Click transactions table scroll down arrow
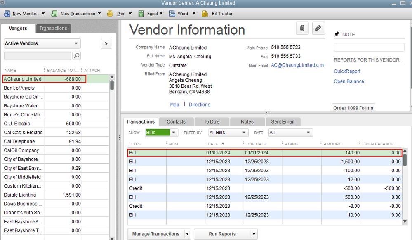 pyautogui.click(x=405, y=221)
